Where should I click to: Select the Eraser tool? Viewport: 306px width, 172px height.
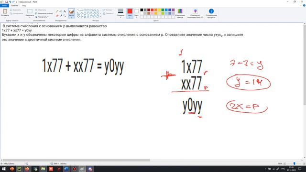[57, 15]
